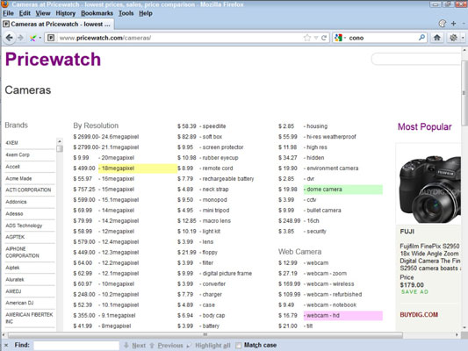Reload the page with the refresh icon
Screen dimensions: 468x351
point(324,38)
